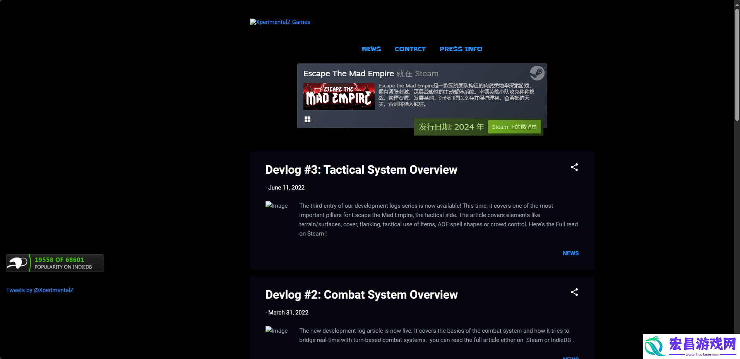Screen dimensions: 740x359
Task: Open the Devlog #2 post image
Action: pos(276,330)
